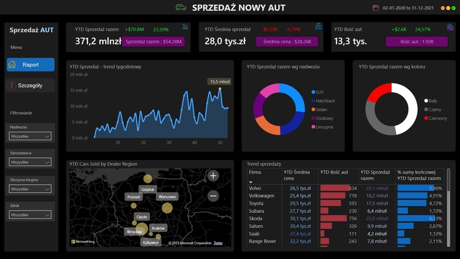Click the calendar icon beside the date range

coord(376,8)
